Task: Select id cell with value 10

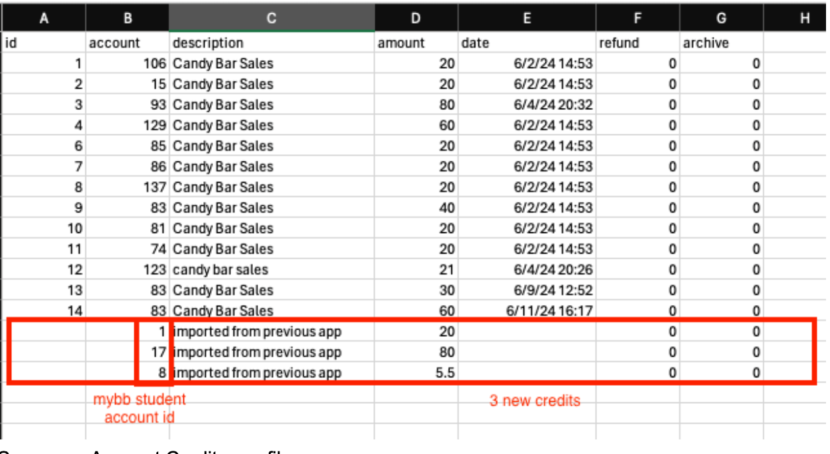Action: click(x=44, y=228)
